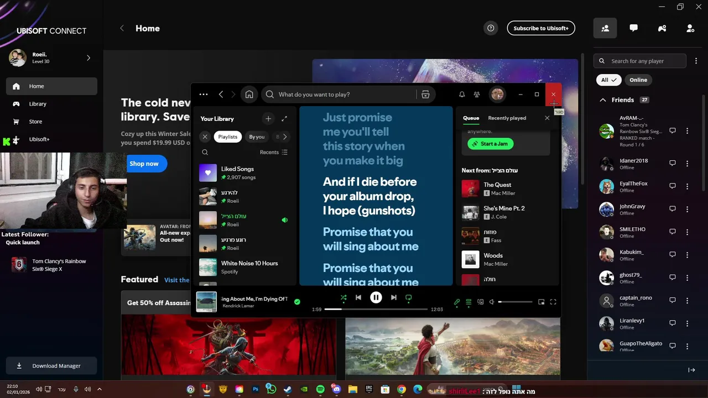Open the Ubisoft friends list icon
The height and width of the screenshot is (398, 708).
605,28
